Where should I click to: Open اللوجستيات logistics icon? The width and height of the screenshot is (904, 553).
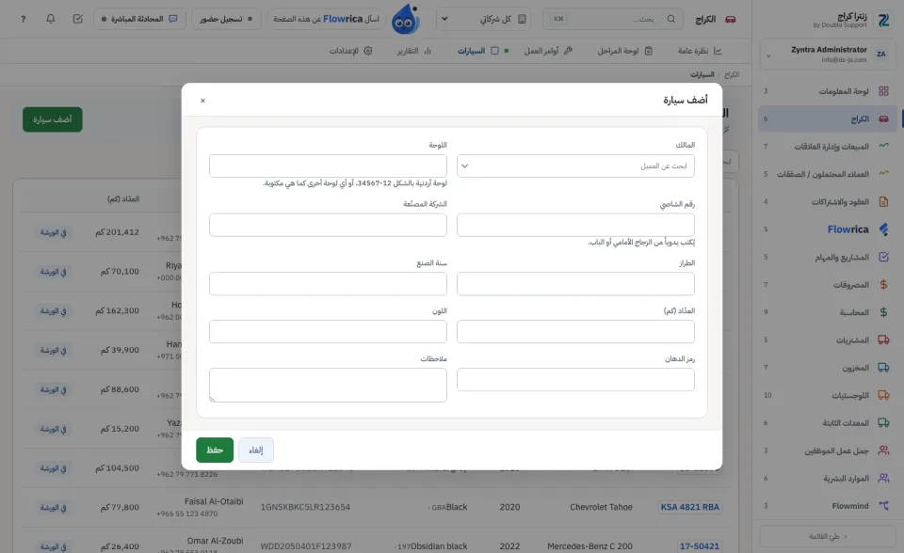[x=883, y=395]
